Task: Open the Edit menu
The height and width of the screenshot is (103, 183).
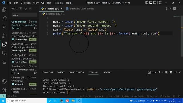Action: pyautogui.click(x=16, y=3)
